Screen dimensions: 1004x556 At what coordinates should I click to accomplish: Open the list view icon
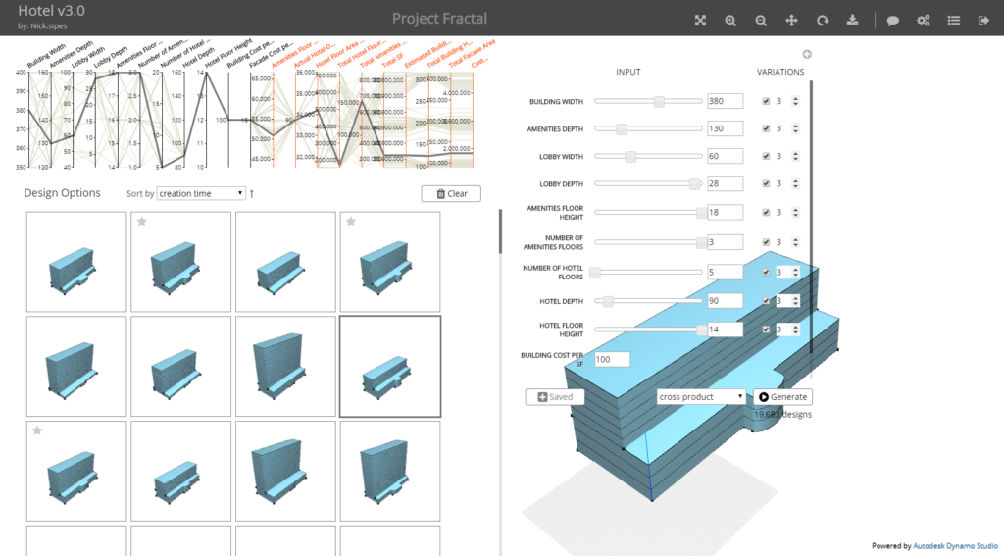coord(953,21)
